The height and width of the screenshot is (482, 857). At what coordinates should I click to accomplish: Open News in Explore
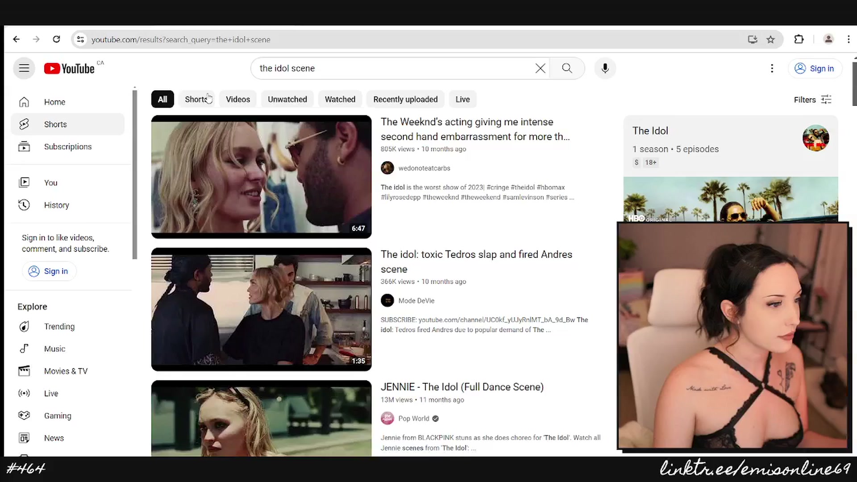click(67, 438)
